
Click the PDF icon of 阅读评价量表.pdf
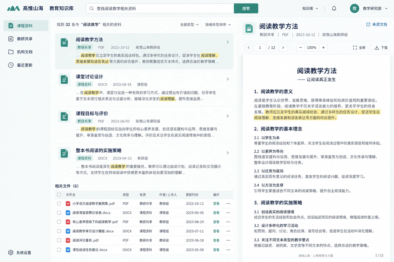(x=68, y=241)
